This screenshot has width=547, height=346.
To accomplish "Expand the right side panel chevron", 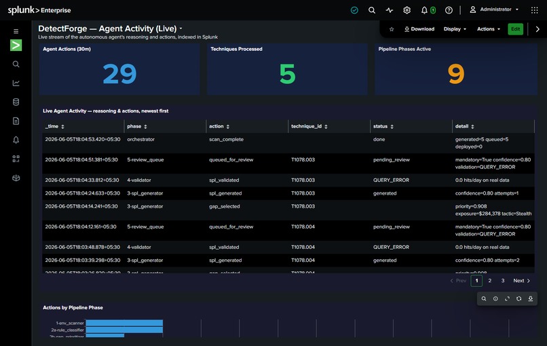I will click(537, 29).
